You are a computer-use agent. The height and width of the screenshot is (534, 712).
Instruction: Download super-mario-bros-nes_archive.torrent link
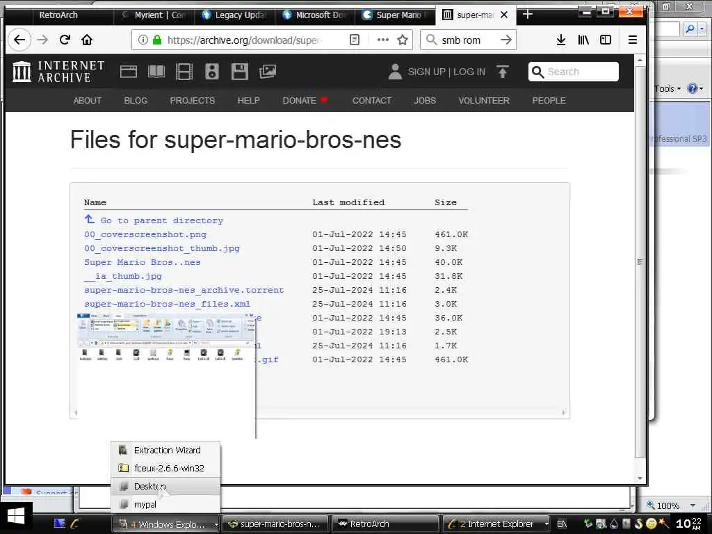pyautogui.click(x=184, y=290)
